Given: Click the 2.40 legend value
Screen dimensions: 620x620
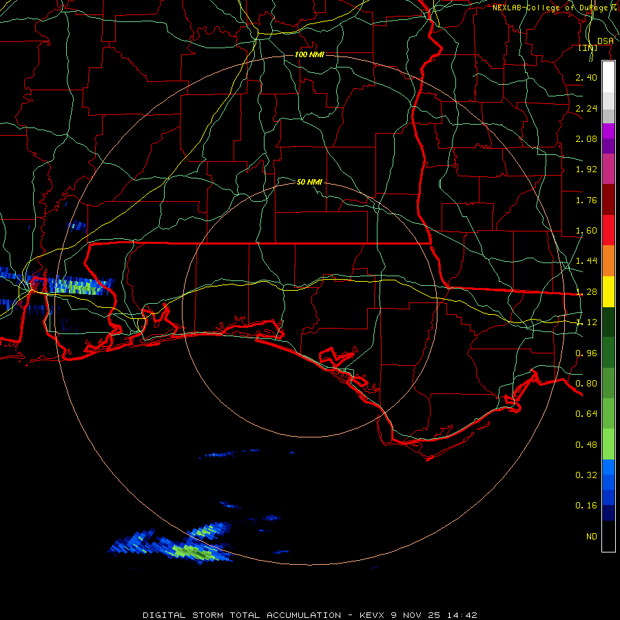Looking at the screenshot, I should pos(586,77).
